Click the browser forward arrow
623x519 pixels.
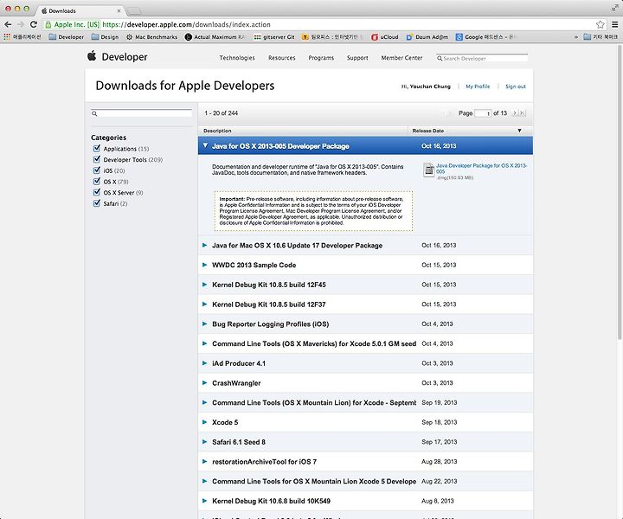click(20, 24)
